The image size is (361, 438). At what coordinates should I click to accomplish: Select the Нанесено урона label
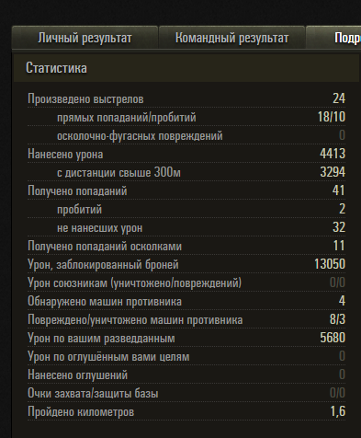click(65, 155)
